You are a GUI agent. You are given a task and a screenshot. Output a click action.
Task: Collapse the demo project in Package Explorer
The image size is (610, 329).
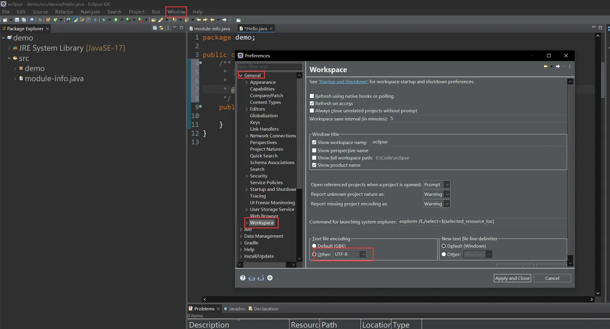click(x=3, y=38)
